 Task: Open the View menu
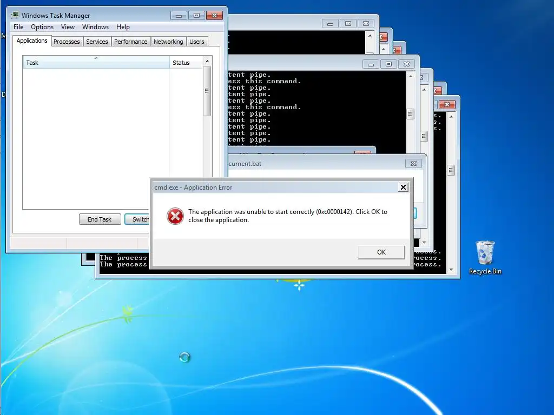(68, 27)
